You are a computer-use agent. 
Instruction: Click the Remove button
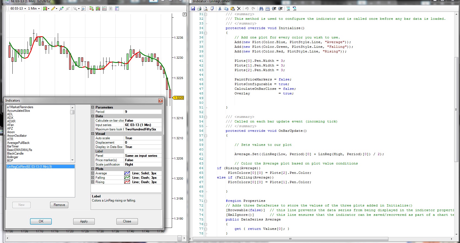coord(59,205)
